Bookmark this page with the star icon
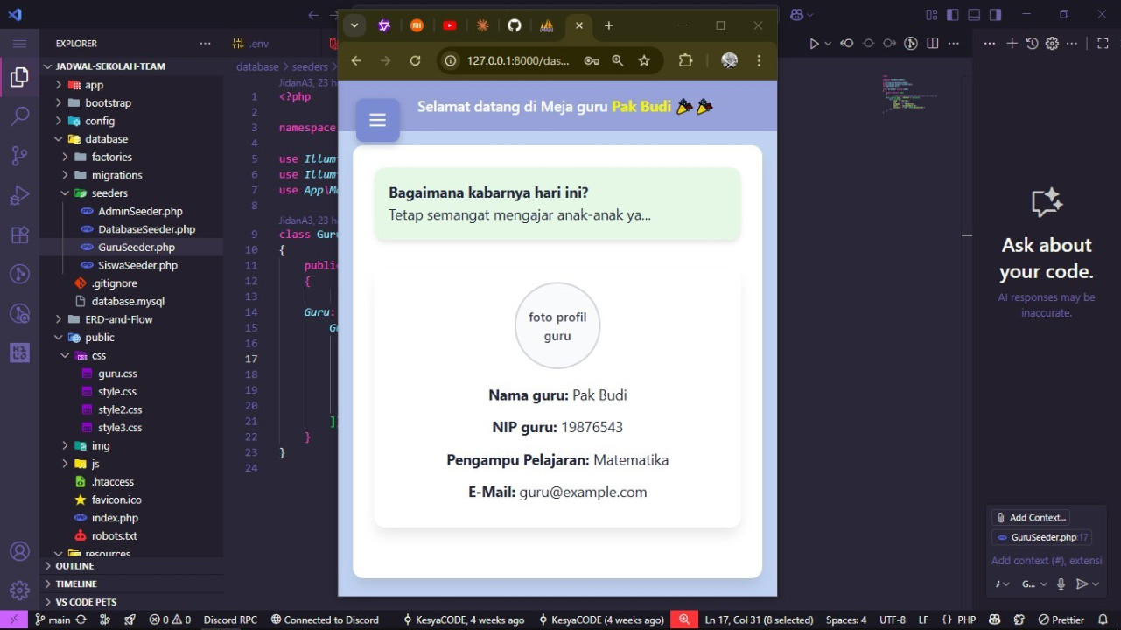 point(644,60)
